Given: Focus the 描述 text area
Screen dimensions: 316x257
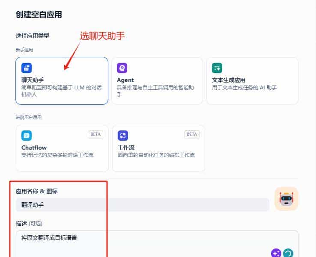Looking at the screenshot, I should [157, 244].
